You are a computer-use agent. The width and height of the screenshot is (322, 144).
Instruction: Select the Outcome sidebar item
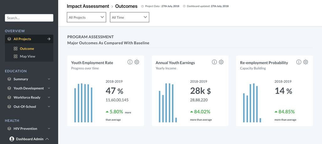tap(27, 49)
